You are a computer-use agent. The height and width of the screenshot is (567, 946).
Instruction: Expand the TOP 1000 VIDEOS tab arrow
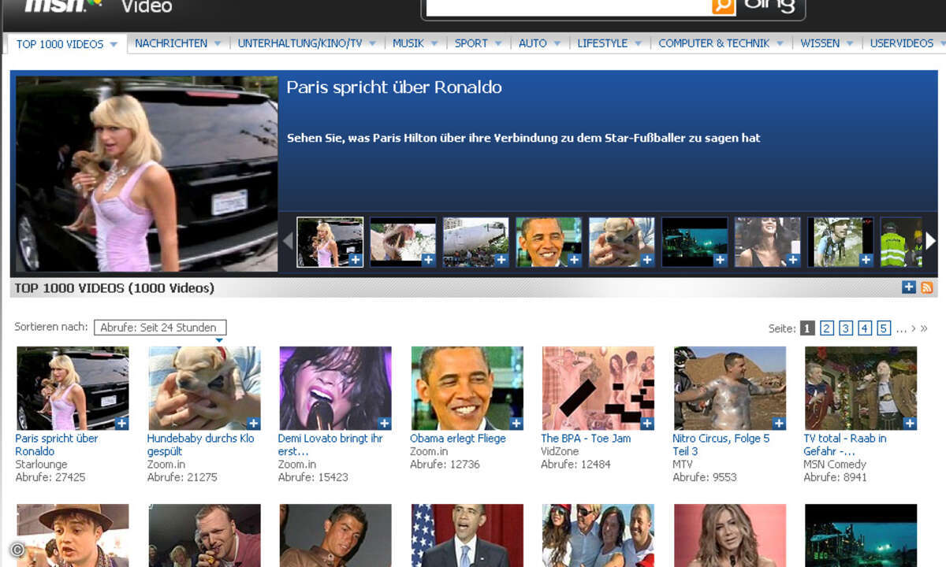pos(114,45)
